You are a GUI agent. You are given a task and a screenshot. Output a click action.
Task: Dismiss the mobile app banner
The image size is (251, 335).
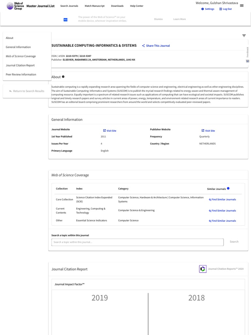158,19
